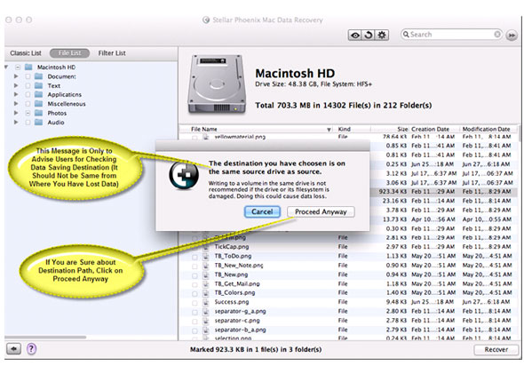This screenshot has width=524, height=374.
Task: Check the TB_New.png checkbox
Action: tap(195, 275)
